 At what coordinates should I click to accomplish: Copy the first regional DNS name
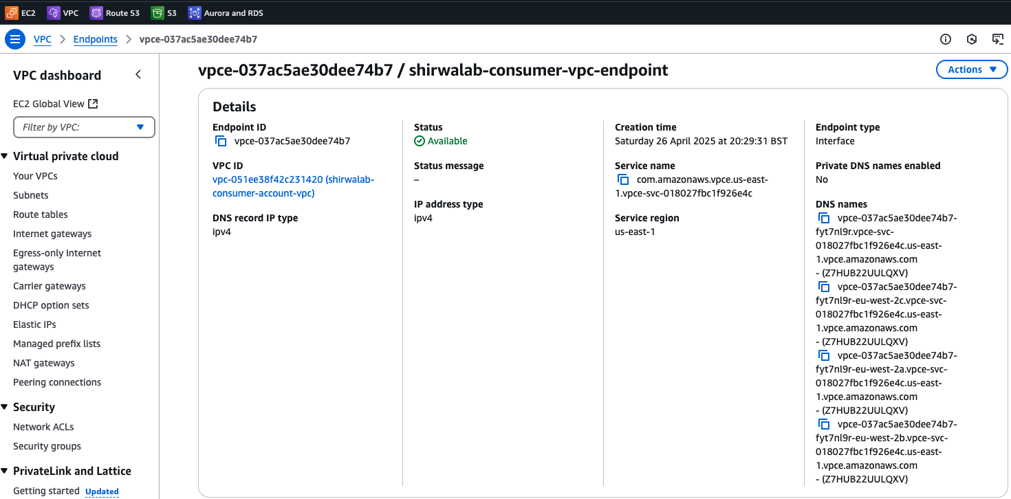pyautogui.click(x=824, y=218)
